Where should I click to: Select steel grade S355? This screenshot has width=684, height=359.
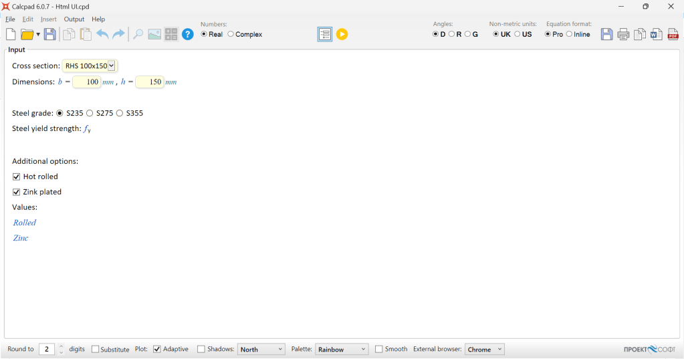(120, 114)
